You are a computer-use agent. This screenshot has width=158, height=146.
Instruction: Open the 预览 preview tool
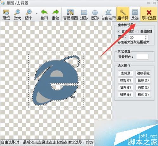6,15
